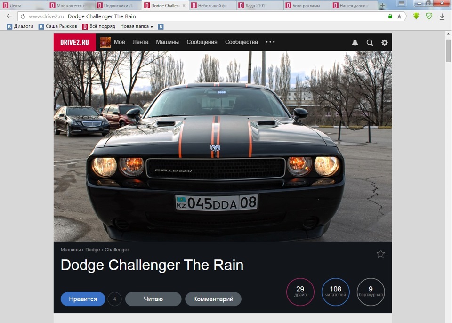The height and width of the screenshot is (323, 452).
Task: Open the notifications bell icon
Action: pyautogui.click(x=355, y=43)
